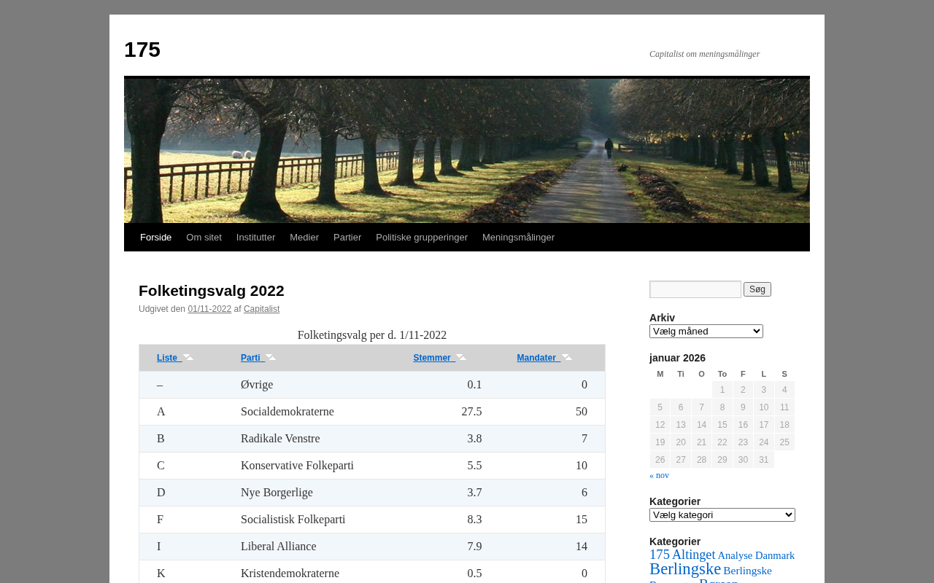The image size is (934, 583).
Task: Follow the 01/11-2022 publication date link
Action: tap(209, 309)
